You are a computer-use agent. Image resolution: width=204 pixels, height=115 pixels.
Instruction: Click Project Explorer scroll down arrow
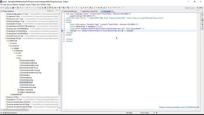(59, 108)
